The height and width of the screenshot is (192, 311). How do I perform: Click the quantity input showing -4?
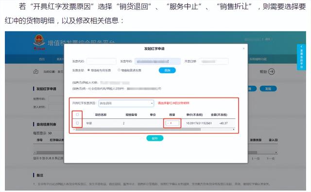tap(172, 123)
